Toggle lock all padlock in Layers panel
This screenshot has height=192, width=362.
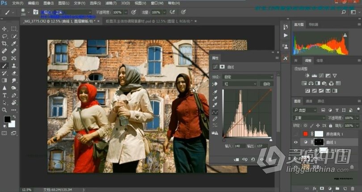pyautogui.click(x=331, y=125)
